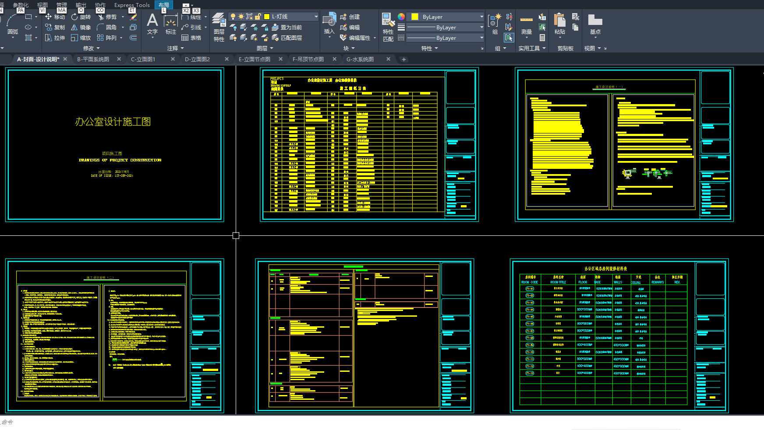Screen dimensions: 764x430
Task: Toggle the layer lock padlock icon
Action: pos(258,17)
